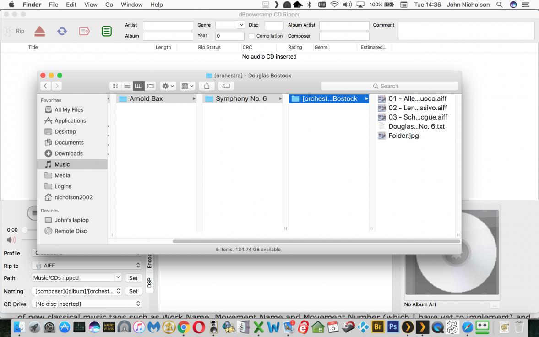Click the red Eject disc icon
Viewport: 539px width, 337px height.
(x=40, y=31)
